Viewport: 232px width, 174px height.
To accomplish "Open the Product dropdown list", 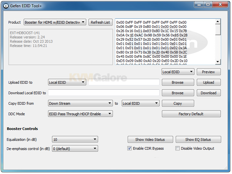I will pyautogui.click(x=55, y=22).
